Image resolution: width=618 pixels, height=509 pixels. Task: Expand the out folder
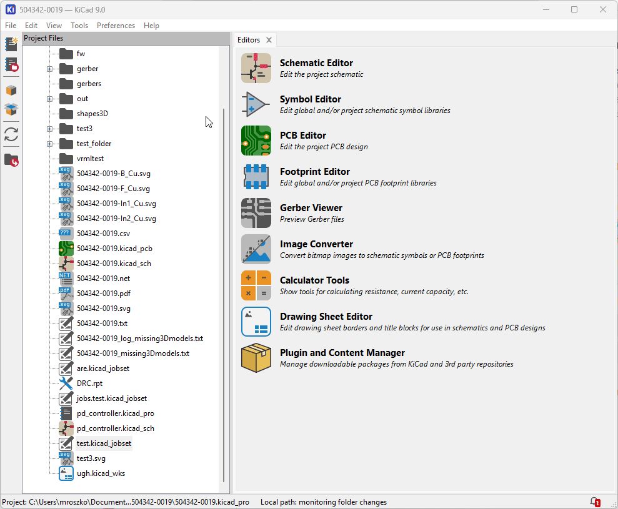coord(49,99)
